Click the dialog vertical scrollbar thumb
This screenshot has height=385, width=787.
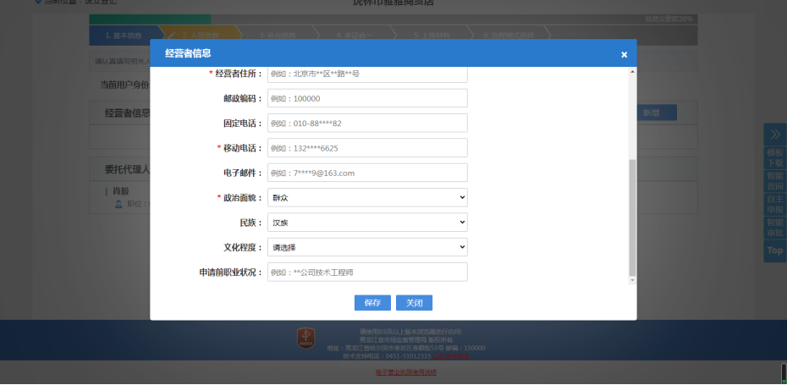(632, 217)
